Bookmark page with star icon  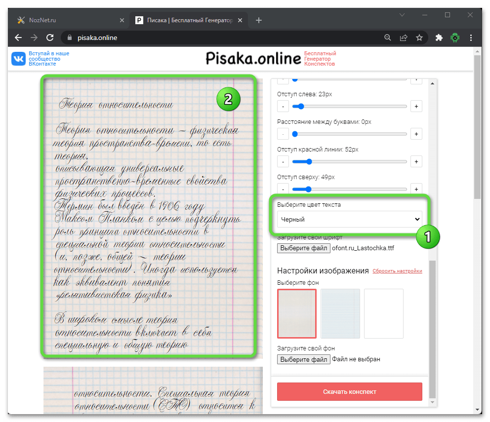(x=419, y=38)
